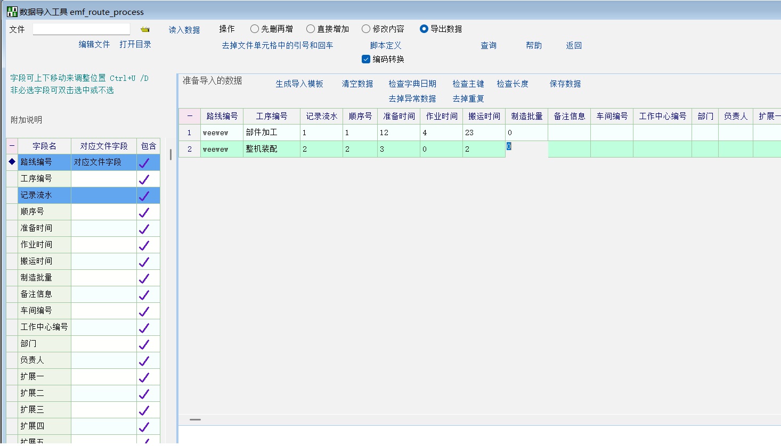Image resolution: width=781 pixels, height=446 pixels.
Task: Click the app icon in title bar
Action: [12, 12]
